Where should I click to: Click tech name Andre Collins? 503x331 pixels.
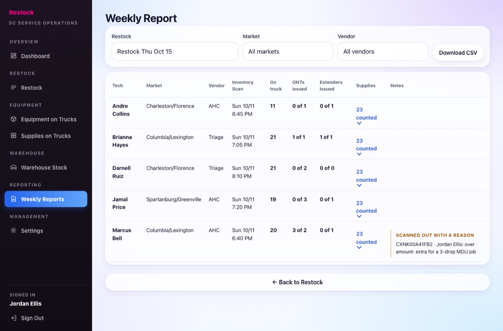point(121,110)
